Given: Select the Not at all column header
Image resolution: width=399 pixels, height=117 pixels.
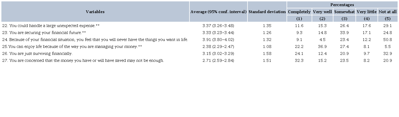Looking at the screenshot, I should pyautogui.click(x=388, y=12).
